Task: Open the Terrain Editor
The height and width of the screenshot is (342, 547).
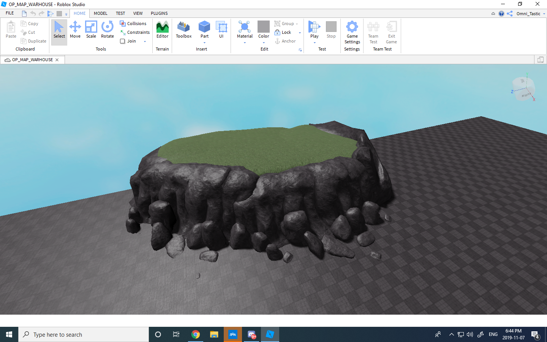Action: (x=162, y=30)
